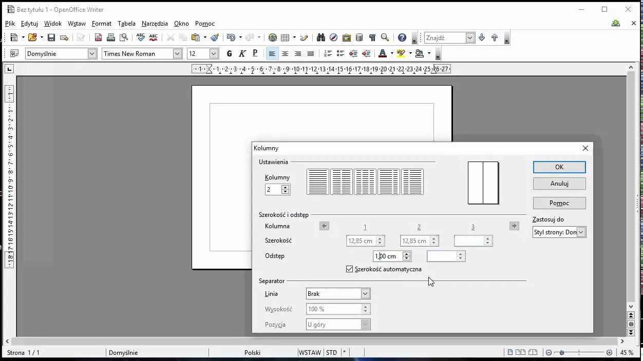Toggle nonprinting characters pilcrow icon

(372, 37)
